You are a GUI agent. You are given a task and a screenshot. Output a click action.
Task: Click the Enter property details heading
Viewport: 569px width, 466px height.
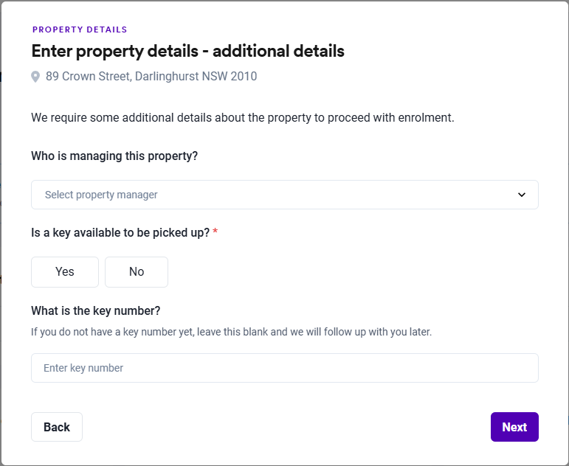point(187,51)
